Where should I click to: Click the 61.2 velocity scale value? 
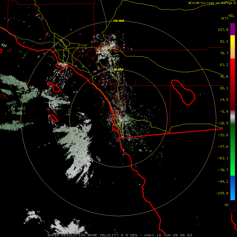[224, 65]
